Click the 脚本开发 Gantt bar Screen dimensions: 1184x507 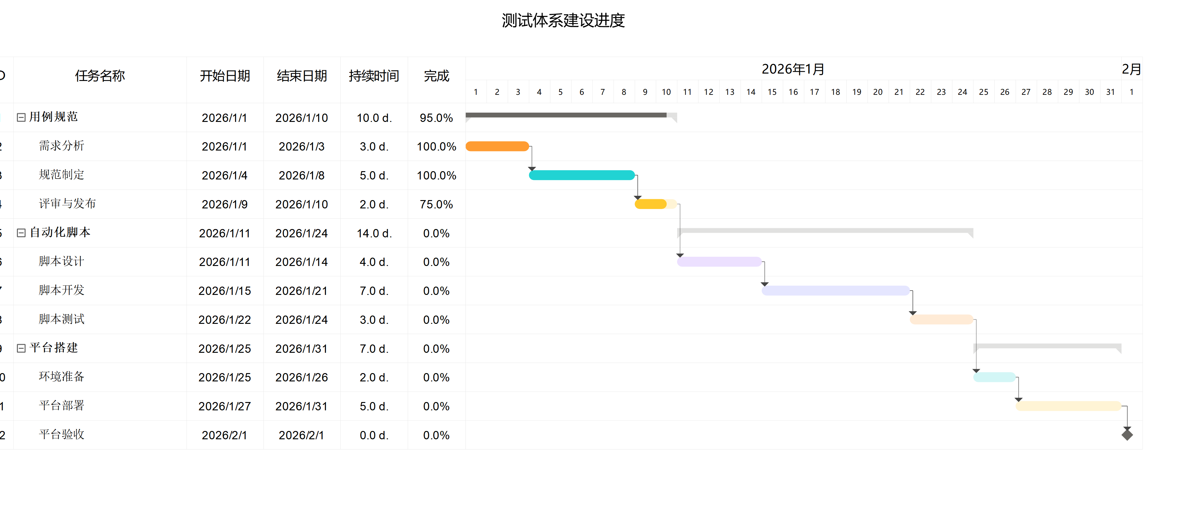pos(835,291)
